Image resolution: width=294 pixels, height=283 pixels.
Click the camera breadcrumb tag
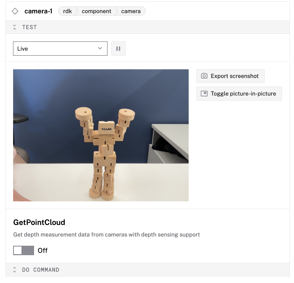pyautogui.click(x=131, y=11)
